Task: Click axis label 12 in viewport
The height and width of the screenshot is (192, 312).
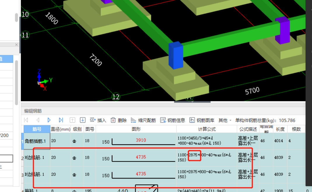Action: (116, 97)
